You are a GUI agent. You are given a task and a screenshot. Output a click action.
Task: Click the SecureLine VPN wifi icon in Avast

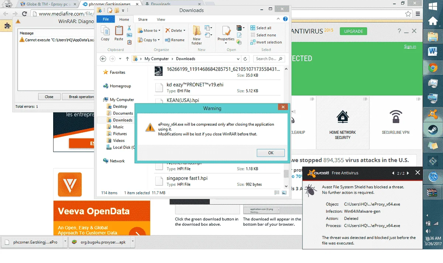[x=396, y=117]
